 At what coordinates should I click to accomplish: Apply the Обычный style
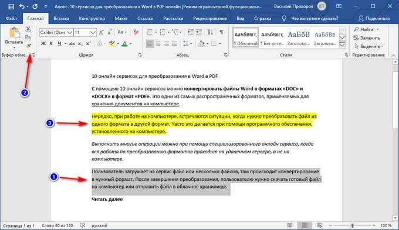point(245,37)
